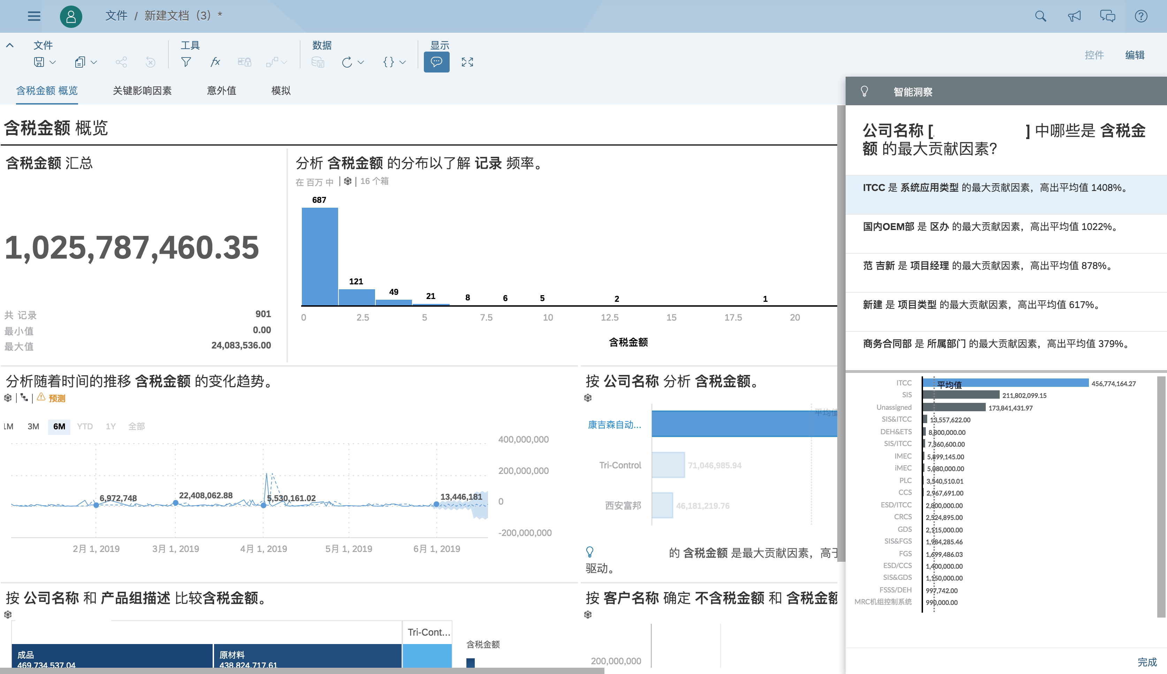Click the currency conversion tool icon

[244, 62]
